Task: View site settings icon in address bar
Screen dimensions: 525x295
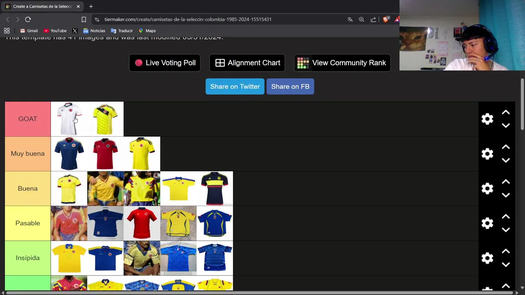Action: point(97,19)
